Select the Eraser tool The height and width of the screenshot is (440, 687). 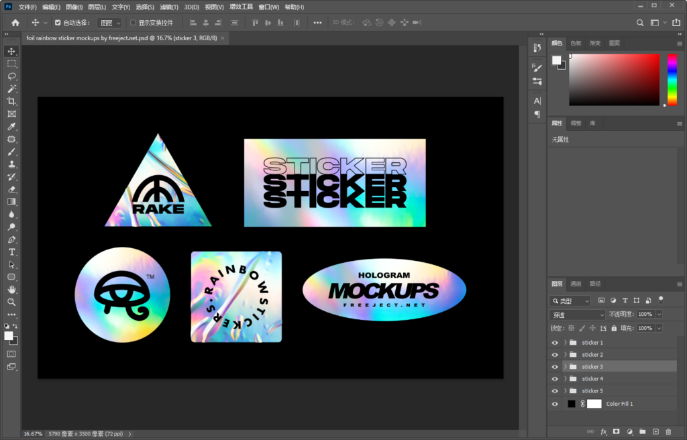pyautogui.click(x=11, y=189)
